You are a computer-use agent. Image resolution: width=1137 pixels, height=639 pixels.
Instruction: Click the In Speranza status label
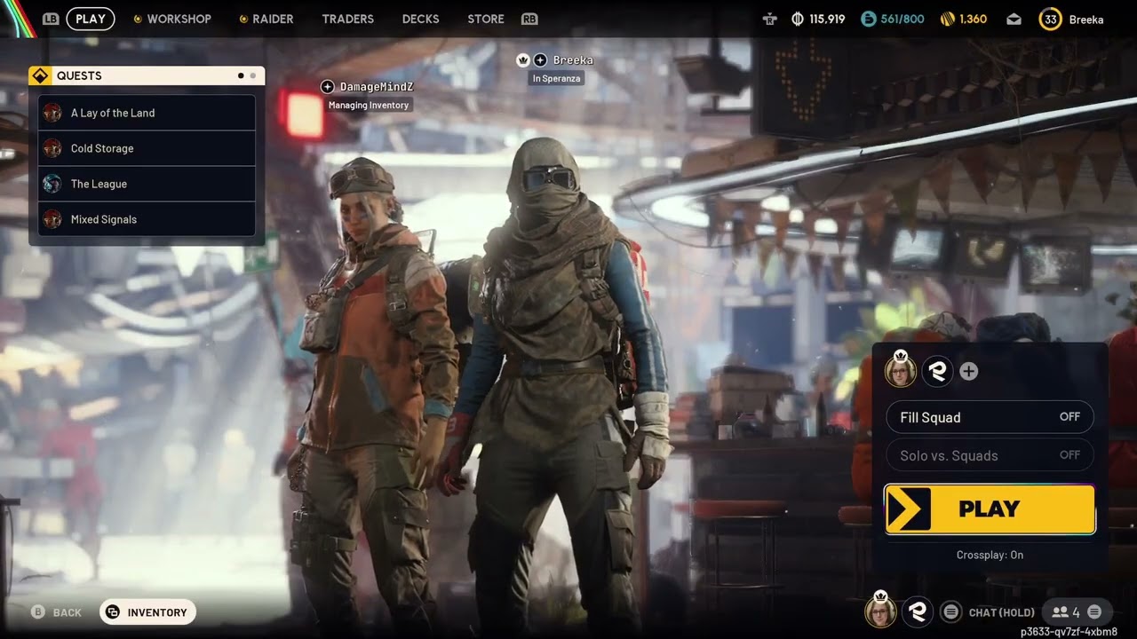[x=557, y=78]
